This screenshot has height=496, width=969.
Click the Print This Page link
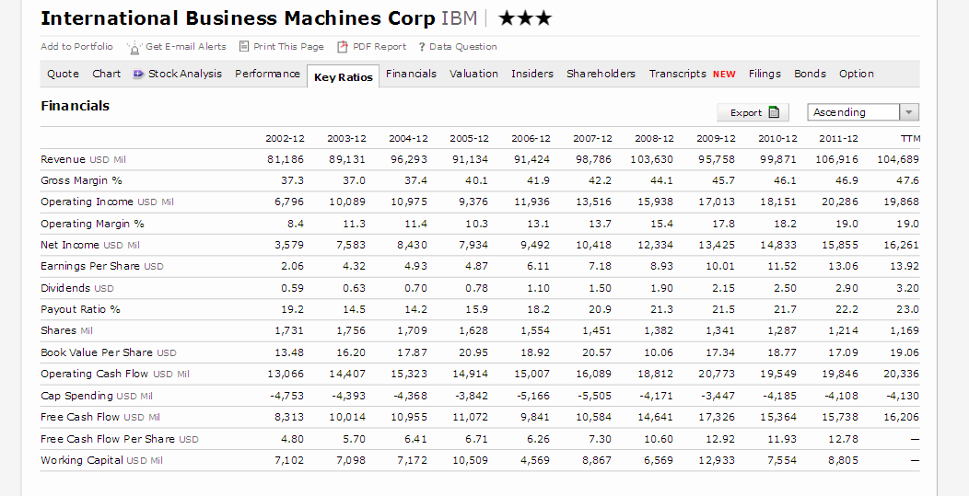click(288, 46)
